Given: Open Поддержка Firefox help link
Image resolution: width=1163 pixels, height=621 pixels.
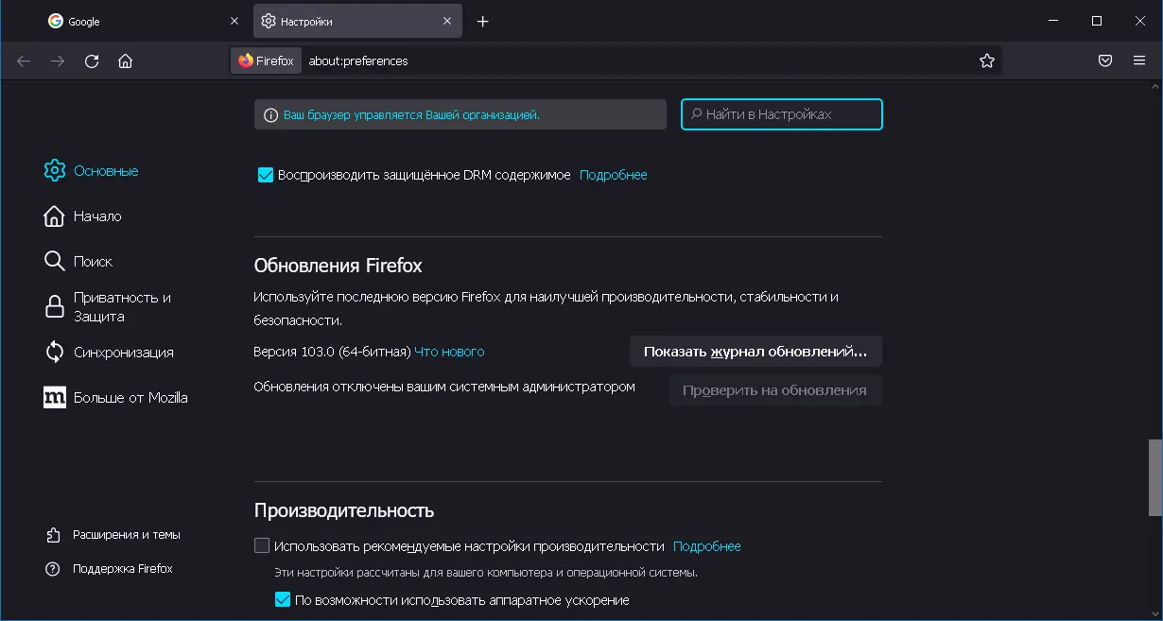Looking at the screenshot, I should (122, 569).
